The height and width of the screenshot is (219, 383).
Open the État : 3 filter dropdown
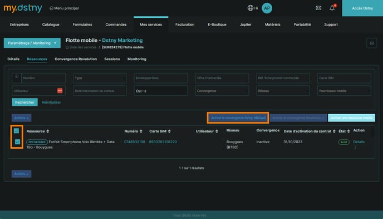161,91
